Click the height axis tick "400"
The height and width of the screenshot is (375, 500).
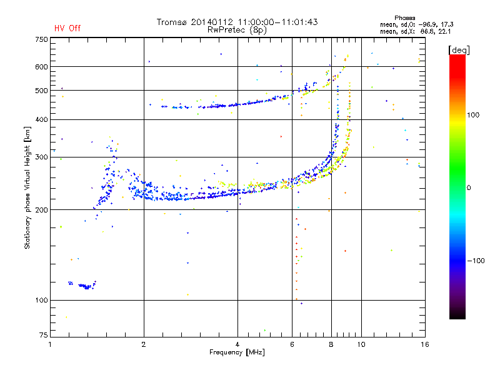pos(41,119)
